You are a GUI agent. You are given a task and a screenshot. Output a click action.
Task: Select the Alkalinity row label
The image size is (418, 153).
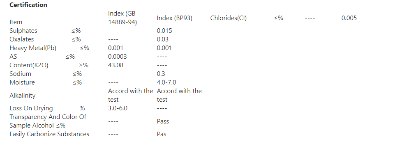[x=22, y=95]
